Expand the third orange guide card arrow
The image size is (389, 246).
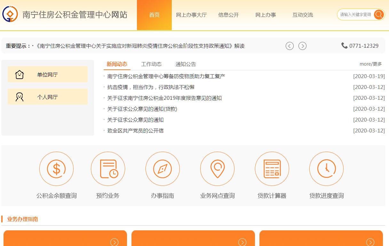pyautogui.click(x=370, y=242)
